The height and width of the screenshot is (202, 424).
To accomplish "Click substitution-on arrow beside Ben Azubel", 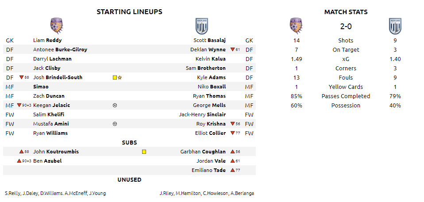I will coord(19,161).
